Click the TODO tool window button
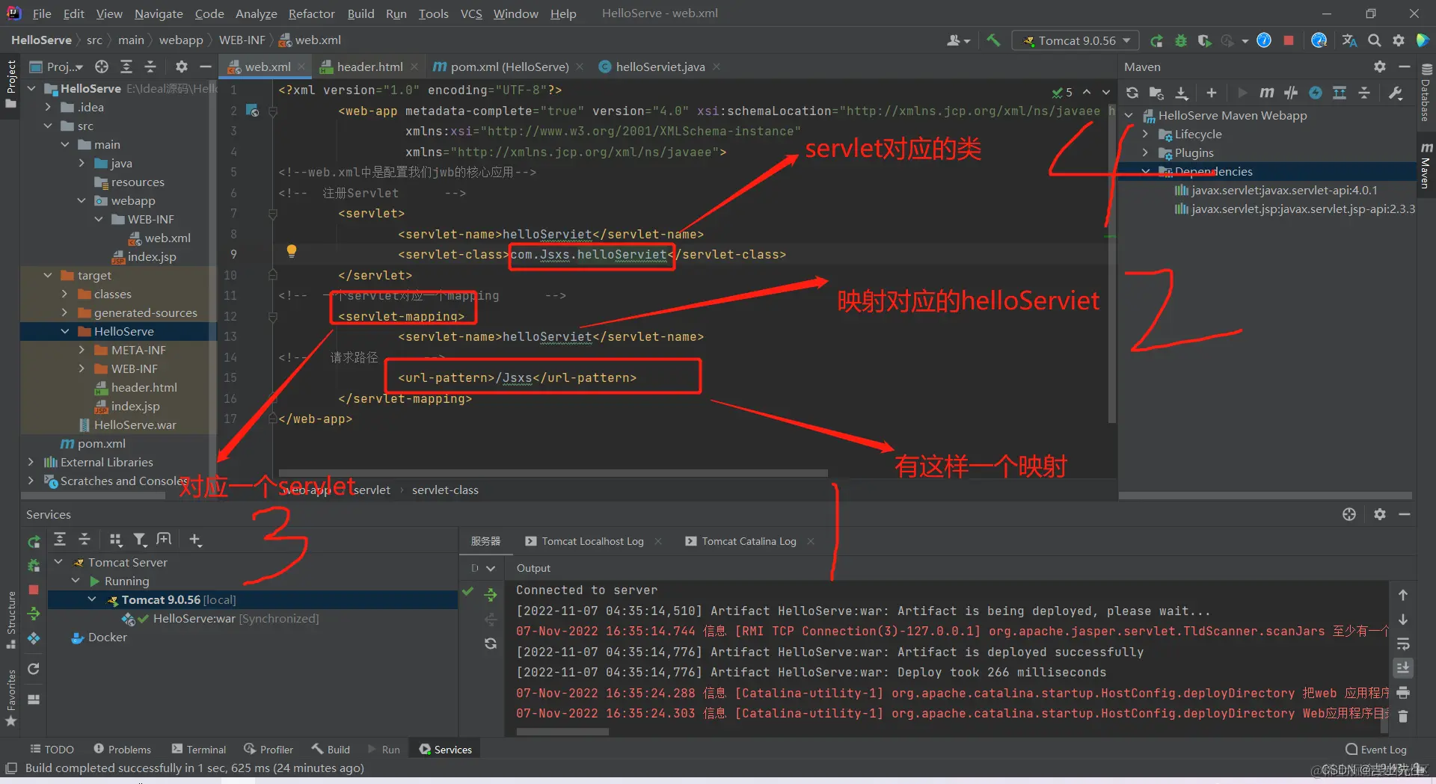This screenshot has height=784, width=1436. 52,749
